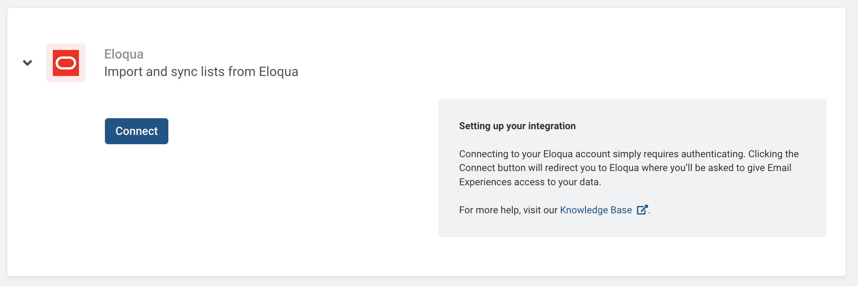Click the Oracle-style Eloqua brand icon
Screen dimensions: 858x286
click(66, 63)
